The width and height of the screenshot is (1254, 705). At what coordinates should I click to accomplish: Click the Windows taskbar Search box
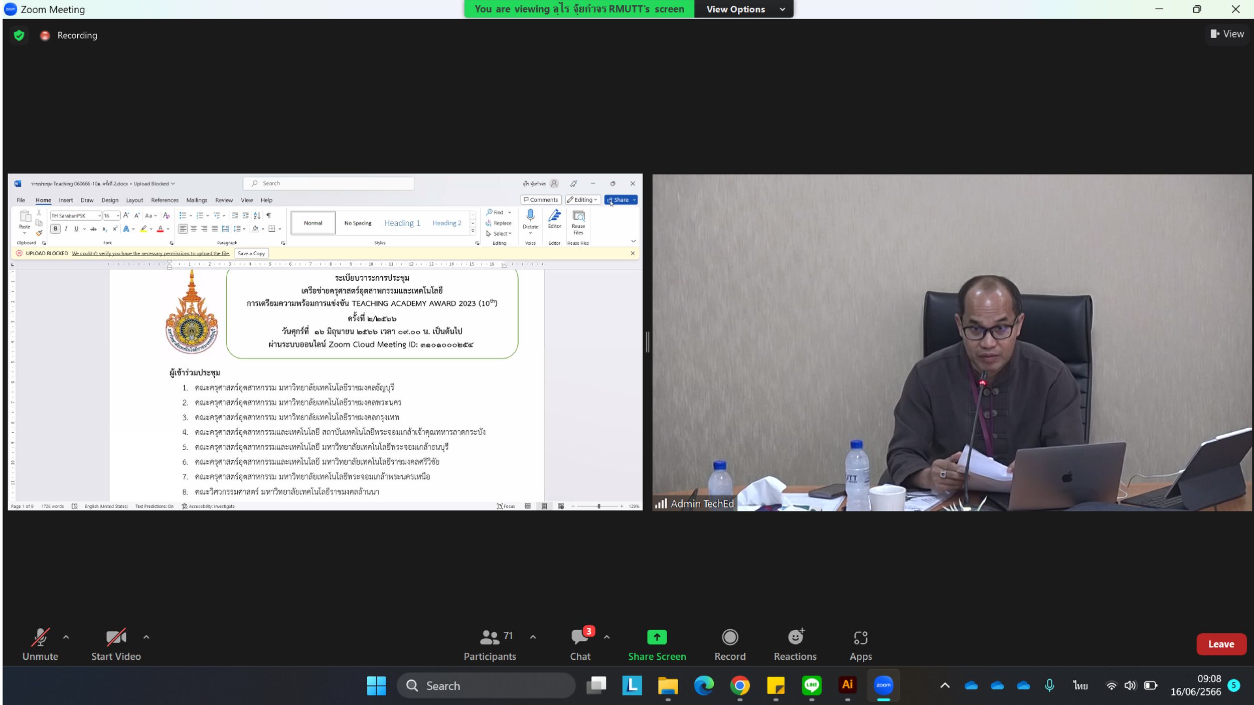(486, 685)
